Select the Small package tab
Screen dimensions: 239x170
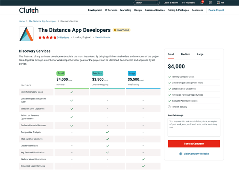(x=171, y=54)
